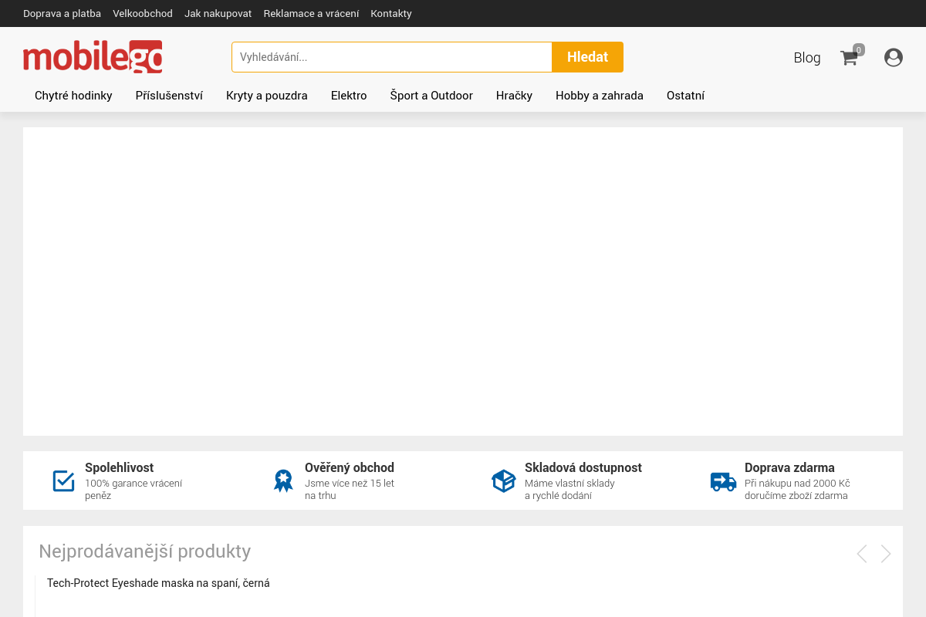Select the Hobby a zahrada menu item
926x617 pixels.
(599, 96)
